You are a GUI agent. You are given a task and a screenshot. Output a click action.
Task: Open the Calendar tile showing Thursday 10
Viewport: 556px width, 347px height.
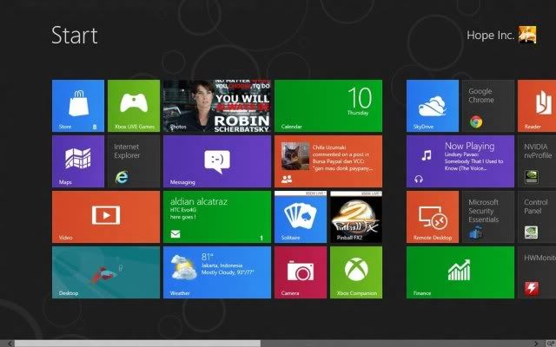click(328, 106)
